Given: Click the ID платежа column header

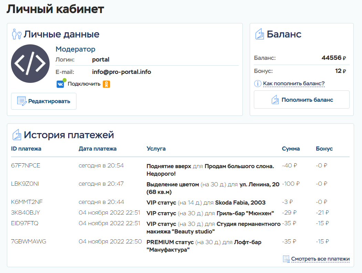Looking at the screenshot, I should (x=26, y=149).
